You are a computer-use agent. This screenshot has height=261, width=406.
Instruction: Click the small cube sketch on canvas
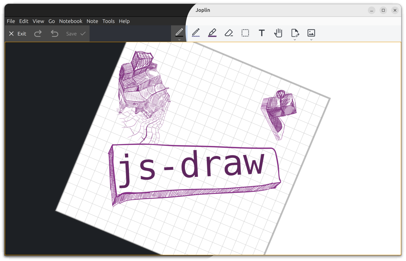[x=279, y=115]
